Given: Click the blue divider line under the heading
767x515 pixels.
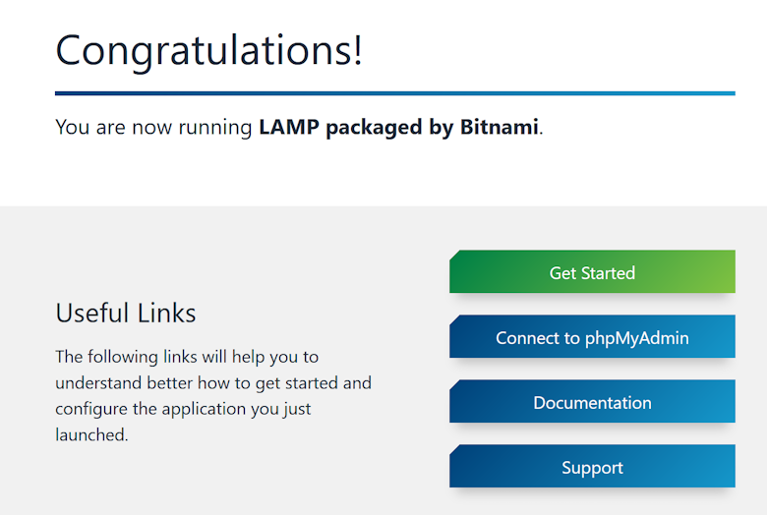Looking at the screenshot, I should point(394,93).
